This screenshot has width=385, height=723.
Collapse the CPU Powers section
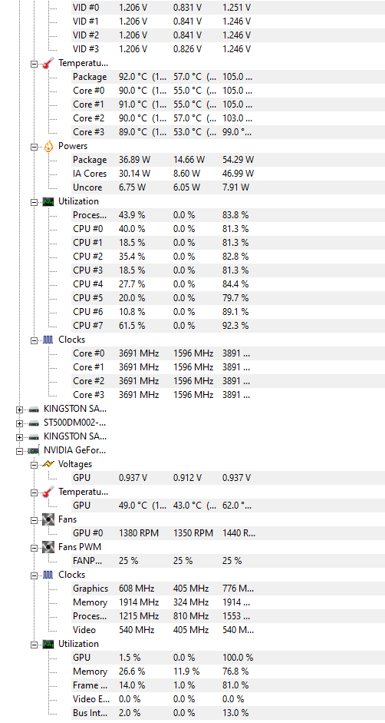tap(34, 147)
